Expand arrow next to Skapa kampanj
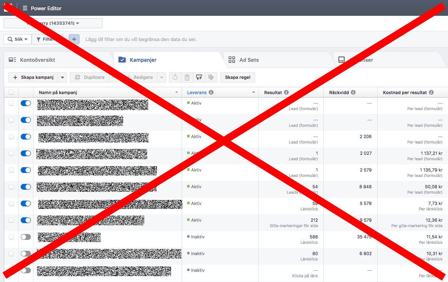Screen dimensions: 448x282 coord(62,77)
